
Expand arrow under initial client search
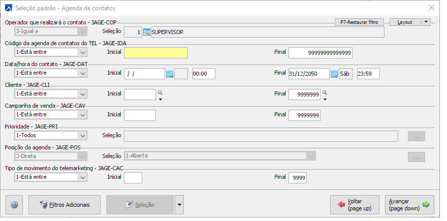point(160,99)
